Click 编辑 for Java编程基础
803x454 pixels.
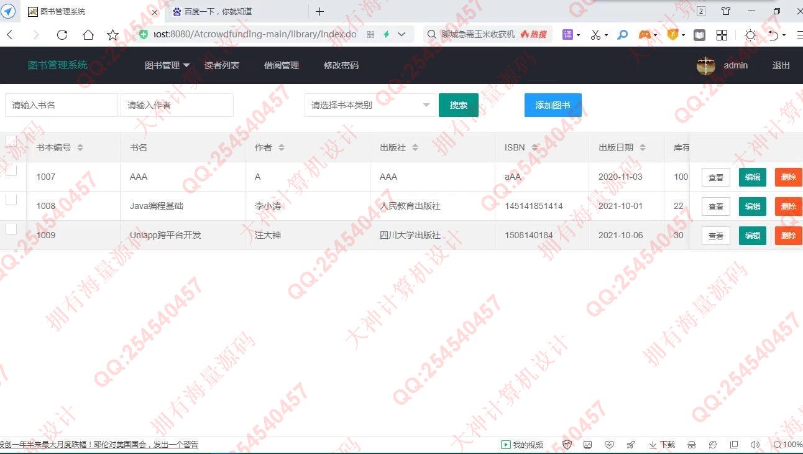click(753, 206)
